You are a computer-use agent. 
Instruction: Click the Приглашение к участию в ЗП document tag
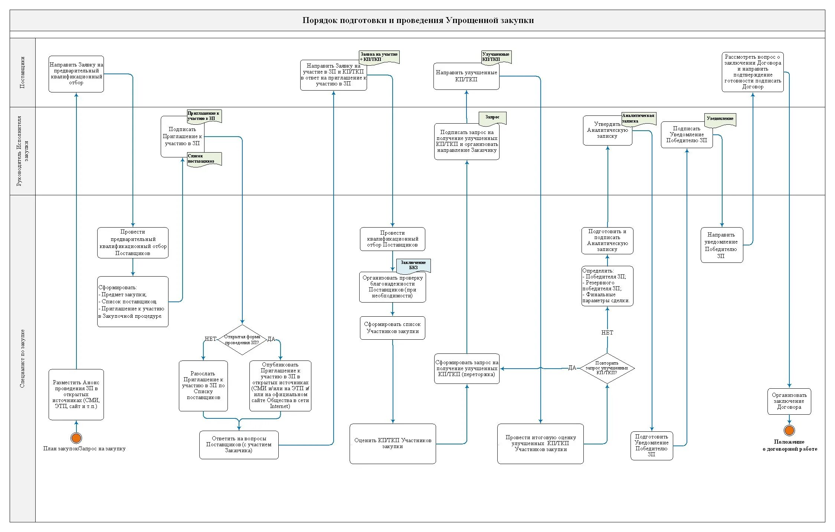[204, 116]
